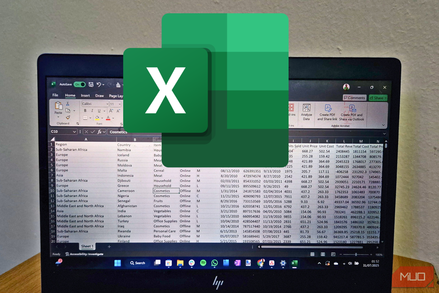Image resolution: width=439 pixels, height=293 pixels.
Task: Switch to the Insert tab
Action: point(85,96)
